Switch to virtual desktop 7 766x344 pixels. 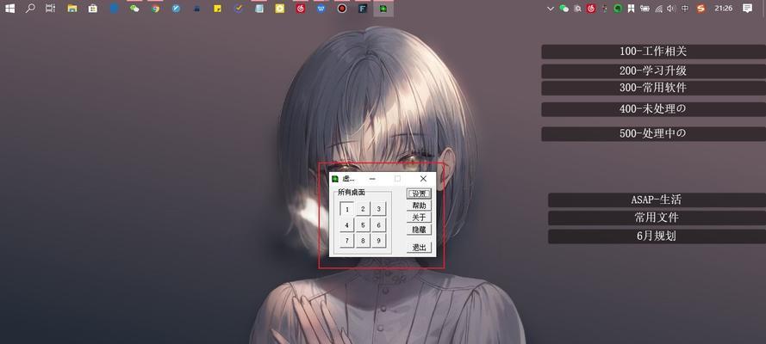(x=347, y=241)
